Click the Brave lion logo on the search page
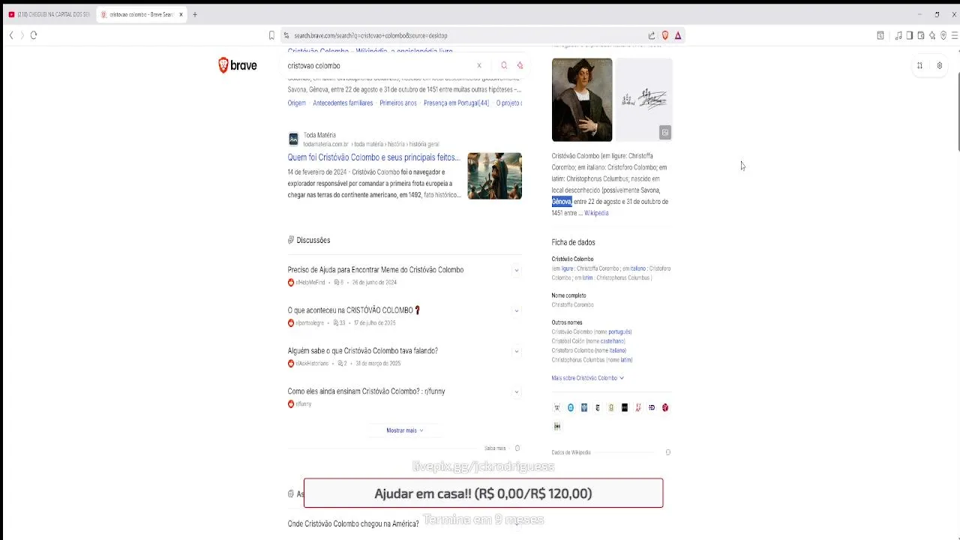Screen dimensions: 960x540 [237, 65]
